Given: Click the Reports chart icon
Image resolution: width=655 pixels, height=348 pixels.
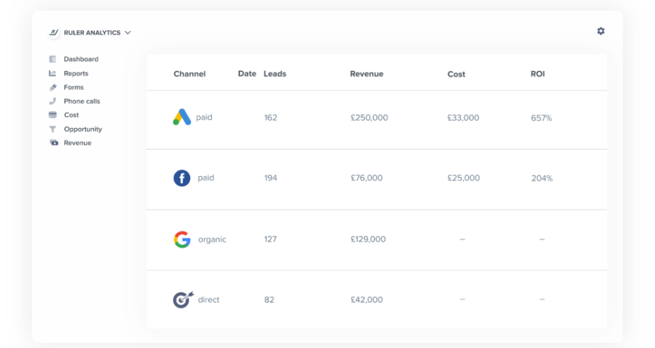Looking at the screenshot, I should tap(53, 73).
